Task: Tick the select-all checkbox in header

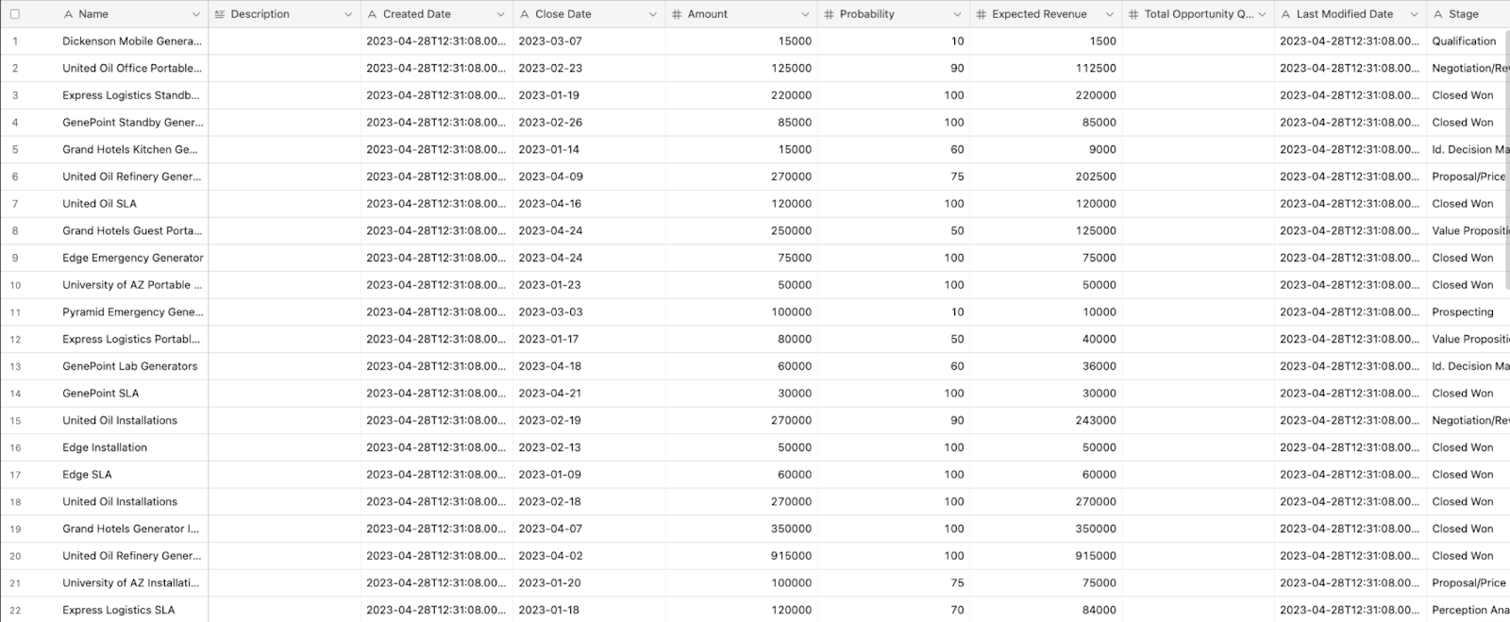Action: tap(14, 14)
